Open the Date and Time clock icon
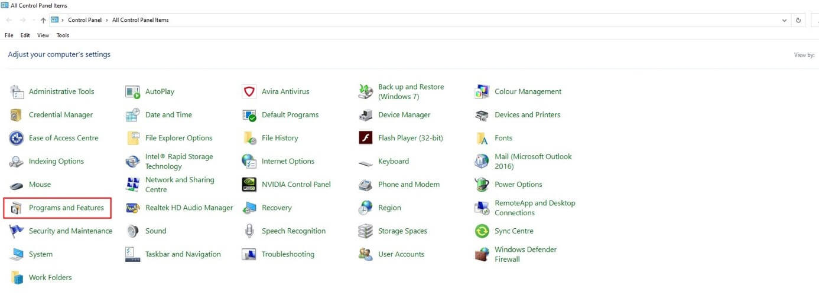 (x=133, y=115)
